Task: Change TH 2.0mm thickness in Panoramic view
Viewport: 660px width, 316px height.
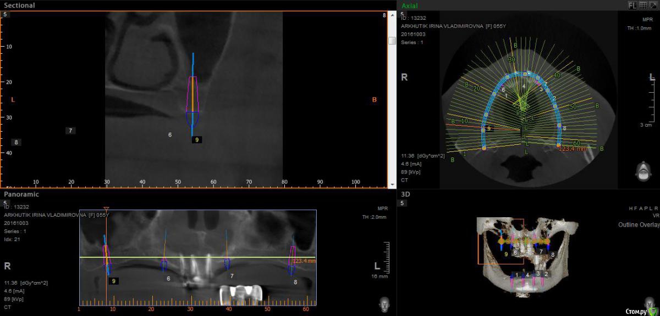Action: pyautogui.click(x=375, y=217)
